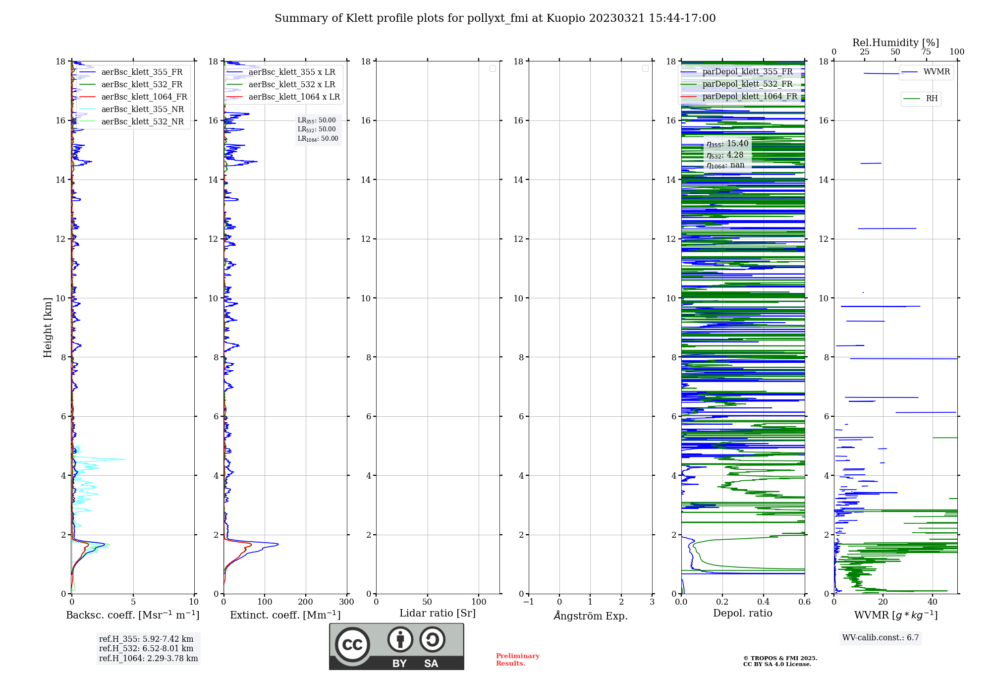991x674 pixels.
Task: Click the empty legend box in Lidar ratio plot
Action: pos(493,68)
